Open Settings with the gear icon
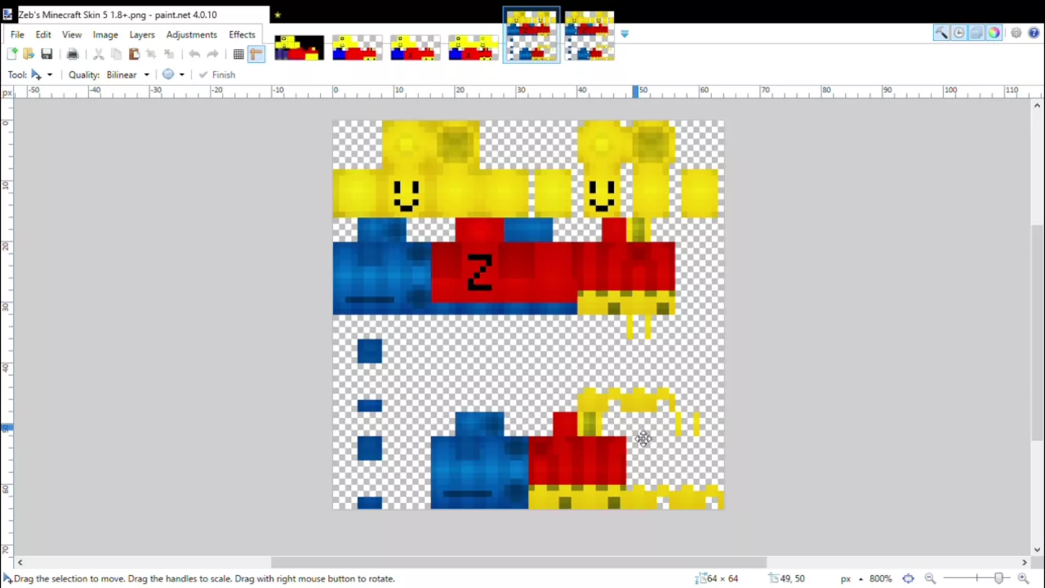 click(x=1016, y=33)
